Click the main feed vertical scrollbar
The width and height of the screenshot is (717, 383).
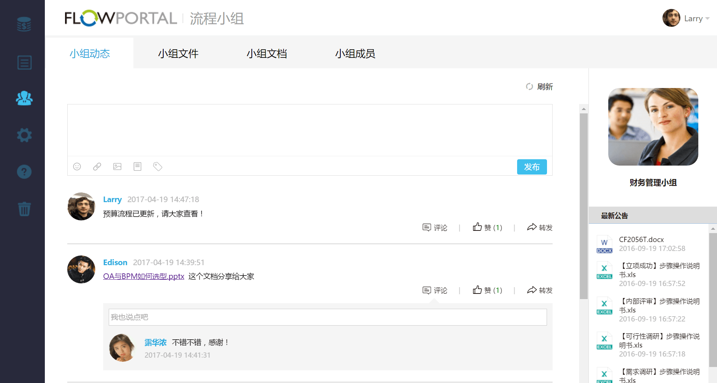point(584,205)
